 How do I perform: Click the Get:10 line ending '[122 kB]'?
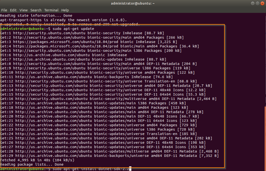pyautogui.click(x=97, y=72)
